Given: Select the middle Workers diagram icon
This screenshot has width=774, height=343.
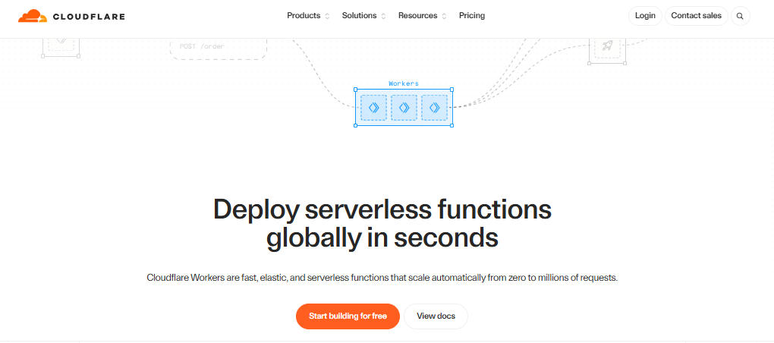Looking at the screenshot, I should (x=404, y=108).
